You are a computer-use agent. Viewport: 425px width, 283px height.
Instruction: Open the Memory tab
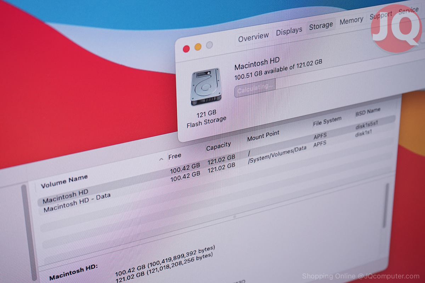(351, 21)
